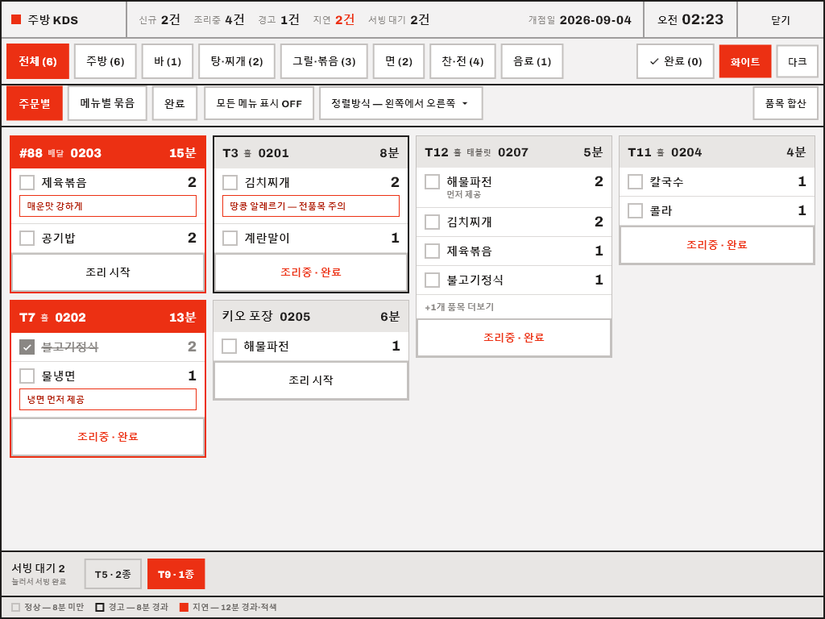Image resolution: width=825 pixels, height=619 pixels.
Task: Select the T3 홀 0201 order header
Action: point(311,153)
